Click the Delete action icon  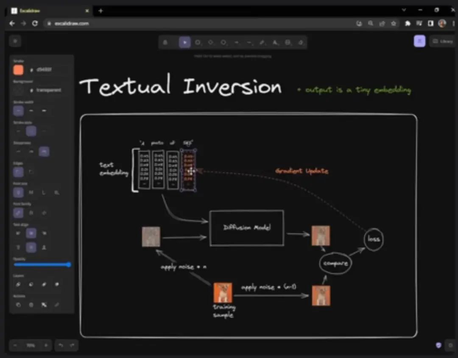(31, 305)
